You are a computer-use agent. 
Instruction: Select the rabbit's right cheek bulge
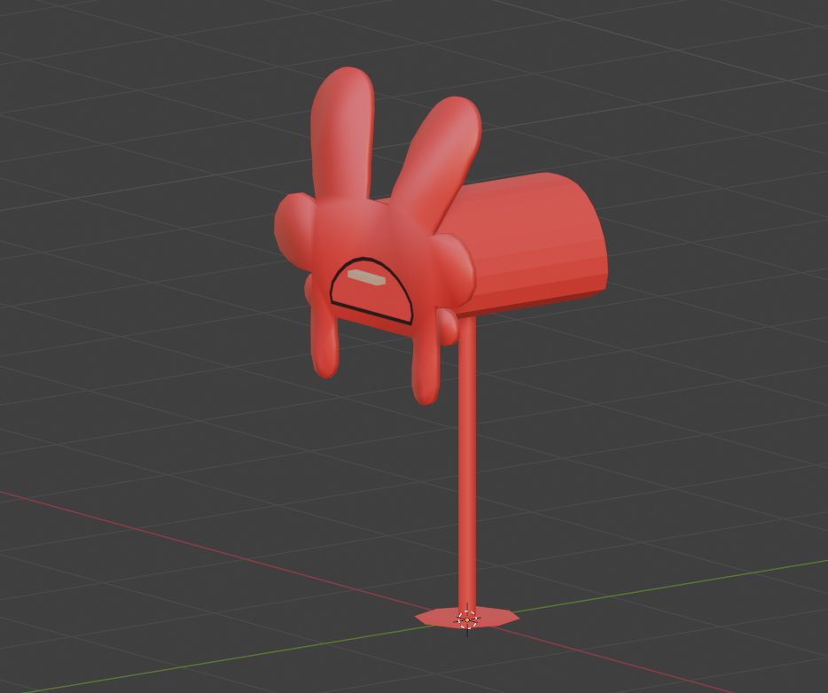pos(454,269)
